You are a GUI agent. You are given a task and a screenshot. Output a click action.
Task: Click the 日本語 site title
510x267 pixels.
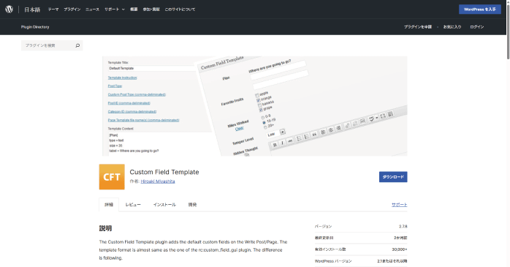pyautogui.click(x=32, y=10)
